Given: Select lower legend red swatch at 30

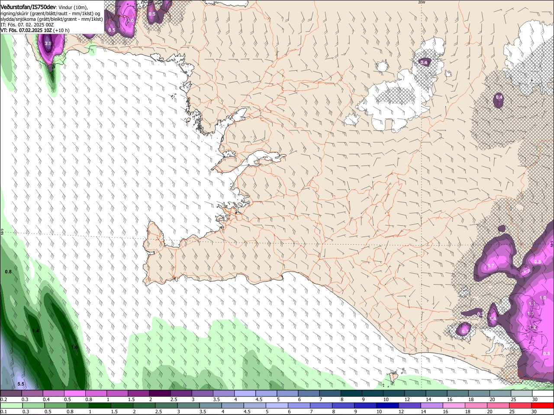Looking at the screenshot, I should tap(544, 405).
